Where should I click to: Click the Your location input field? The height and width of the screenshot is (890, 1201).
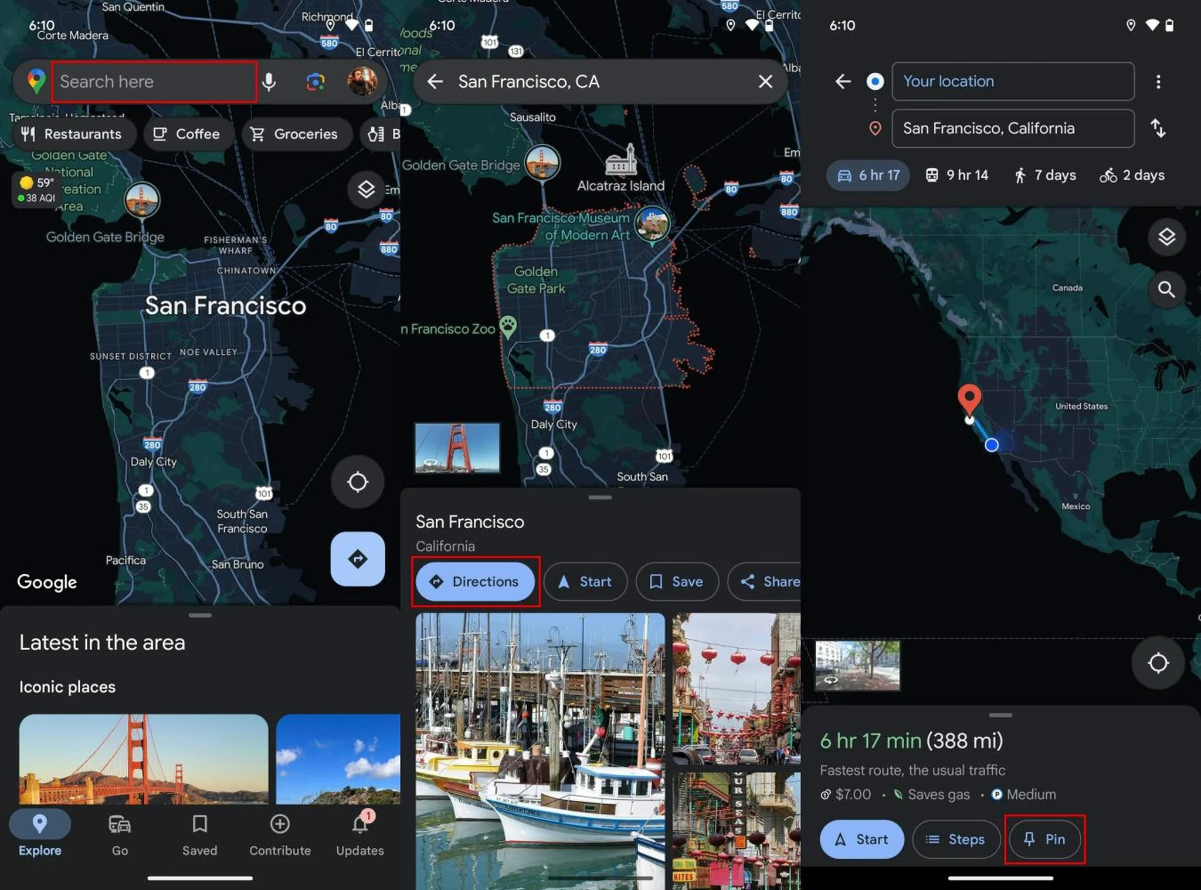tap(1012, 82)
